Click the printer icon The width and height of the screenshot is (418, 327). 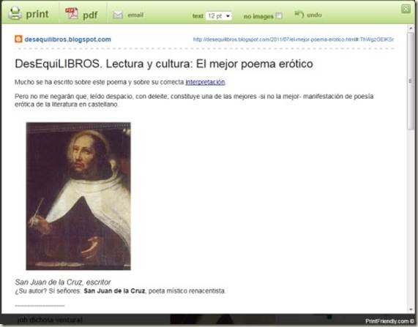click(15, 13)
